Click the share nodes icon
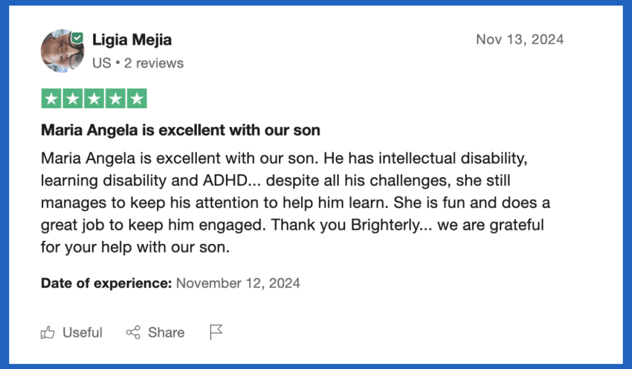 pos(133,333)
